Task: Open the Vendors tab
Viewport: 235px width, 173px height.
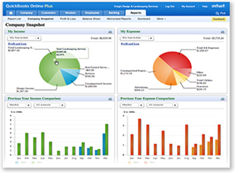Action: point(70,13)
